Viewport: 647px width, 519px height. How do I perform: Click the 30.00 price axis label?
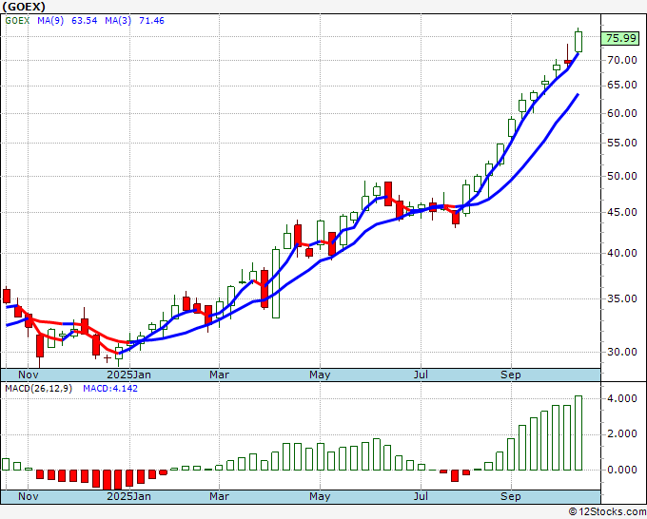622,352
